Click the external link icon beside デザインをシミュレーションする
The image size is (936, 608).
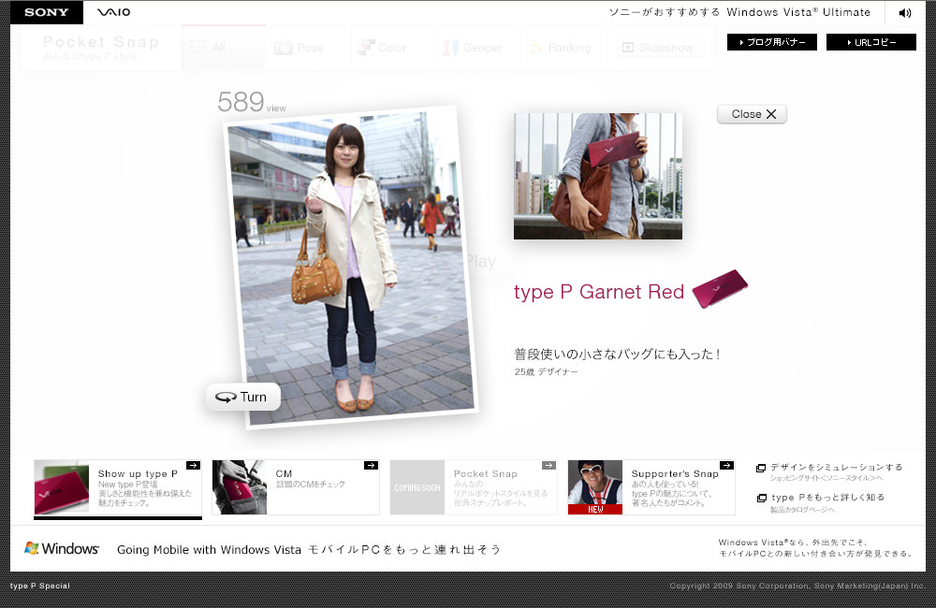click(x=761, y=468)
